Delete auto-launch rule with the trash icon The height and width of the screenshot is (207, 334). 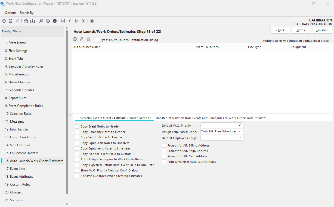88,39
